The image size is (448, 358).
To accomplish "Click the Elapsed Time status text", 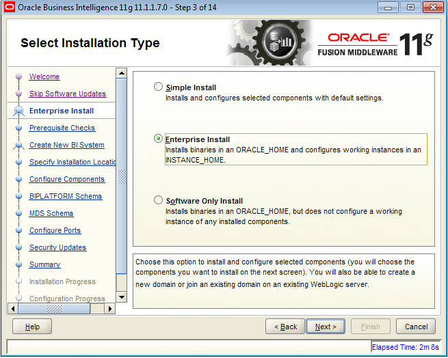I will click(x=405, y=347).
